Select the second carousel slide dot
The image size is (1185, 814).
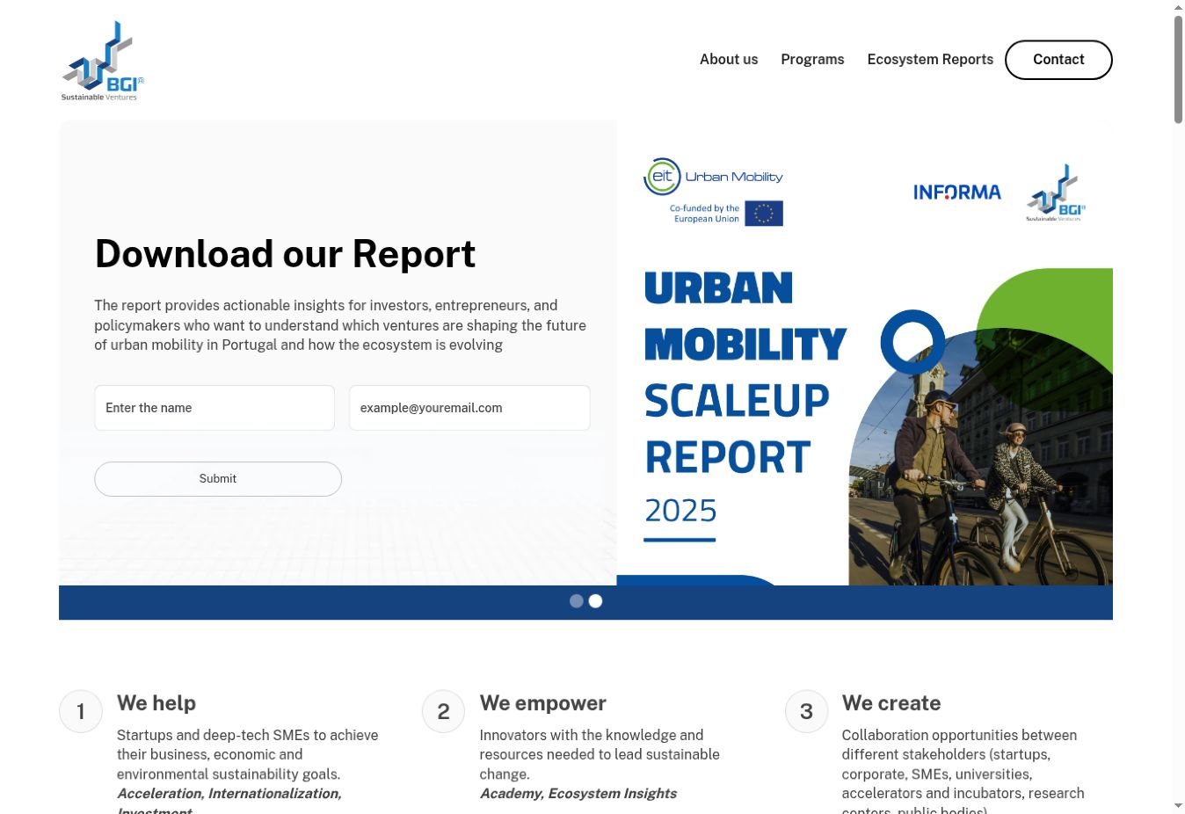coord(596,601)
